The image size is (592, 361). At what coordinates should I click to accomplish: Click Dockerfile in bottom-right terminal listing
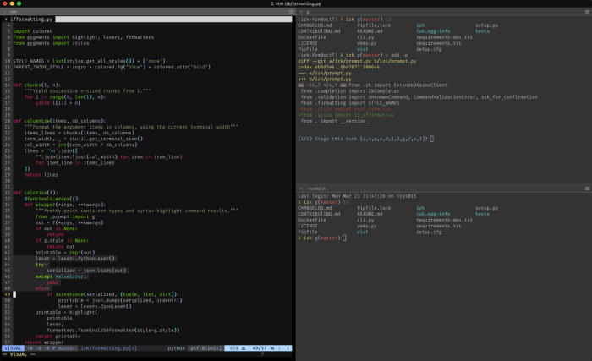311,220
